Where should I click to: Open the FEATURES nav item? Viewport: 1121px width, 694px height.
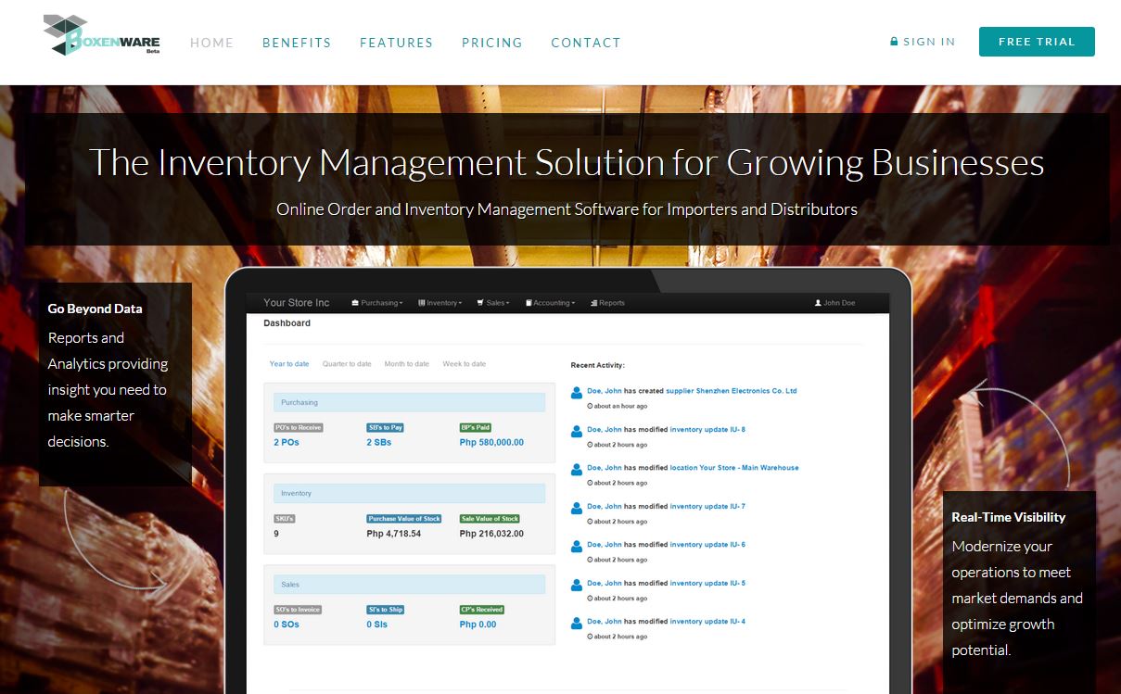pyautogui.click(x=396, y=43)
